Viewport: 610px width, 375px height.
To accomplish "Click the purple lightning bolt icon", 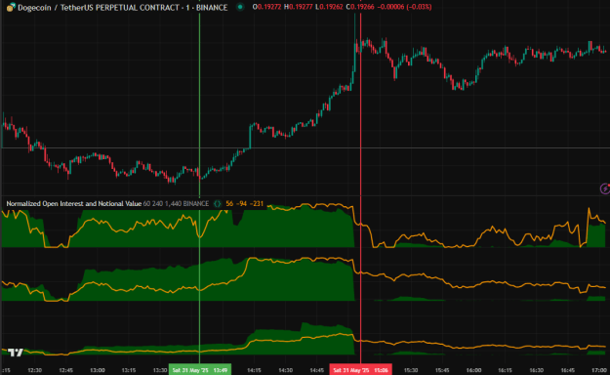I will (604, 188).
